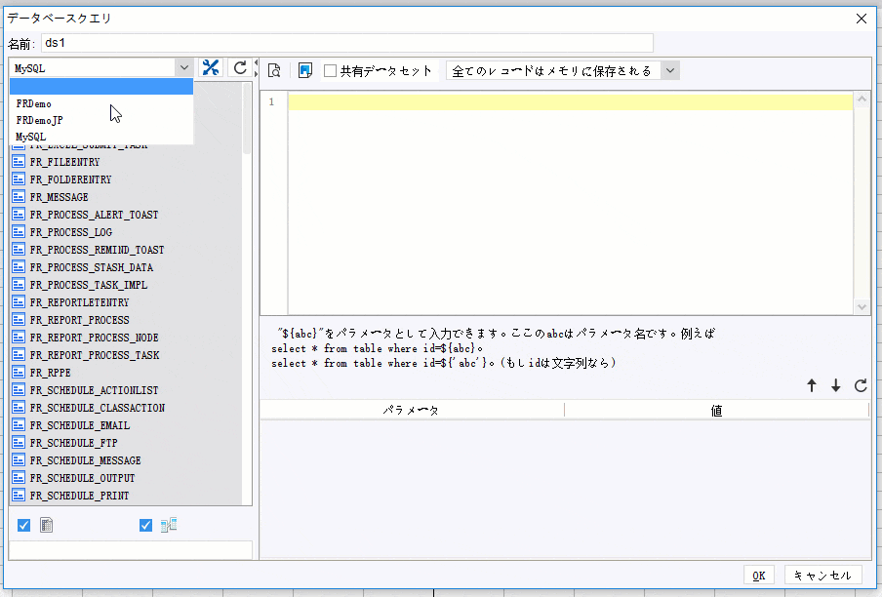Click the SQL editor scroll down arrow
Viewport: 882px width, 597px height.
(x=862, y=307)
